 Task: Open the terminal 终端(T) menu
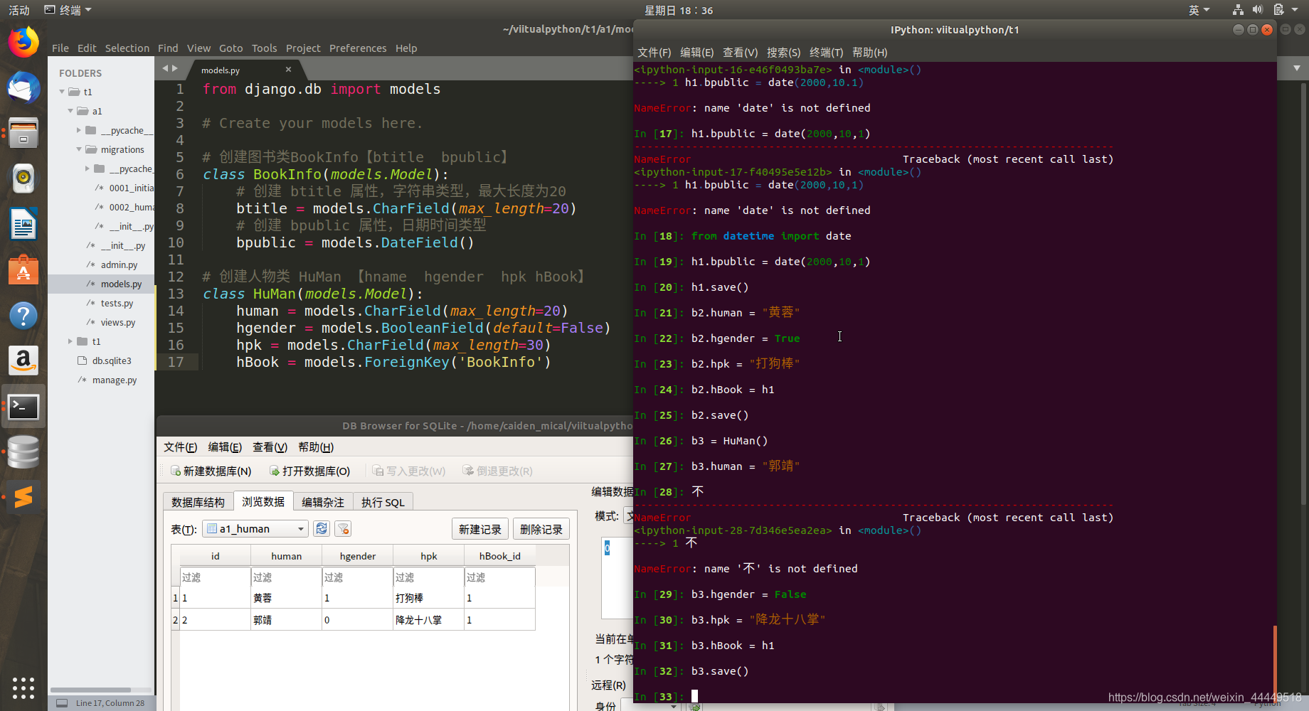pyautogui.click(x=826, y=52)
